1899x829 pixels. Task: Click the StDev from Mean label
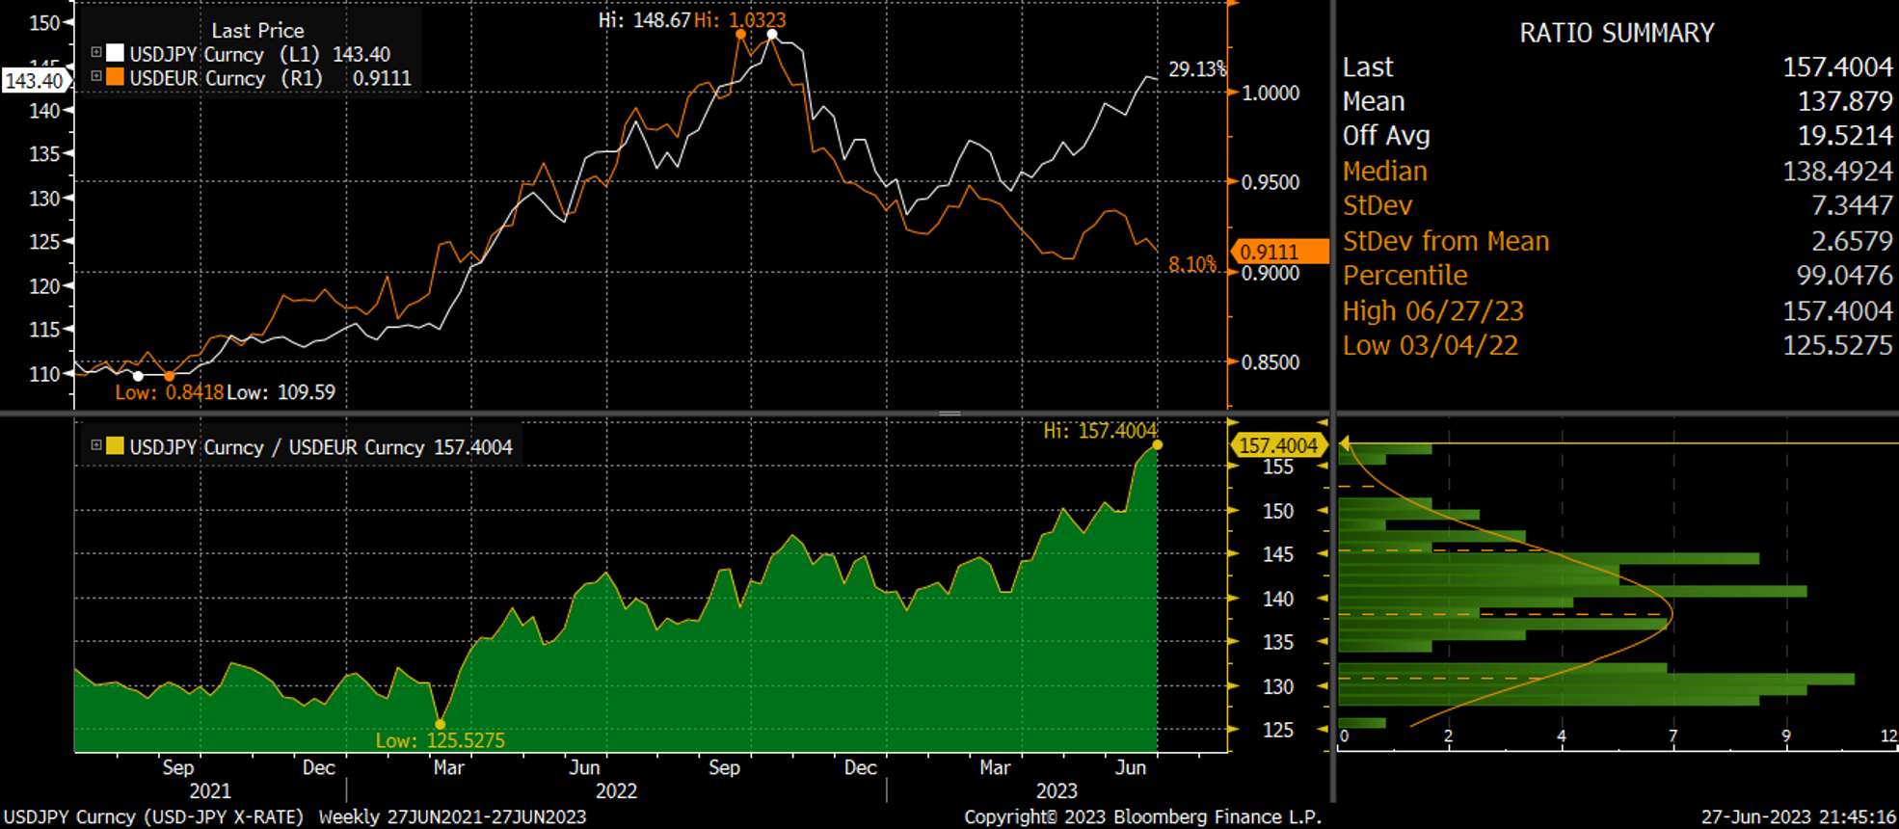pyautogui.click(x=1445, y=241)
